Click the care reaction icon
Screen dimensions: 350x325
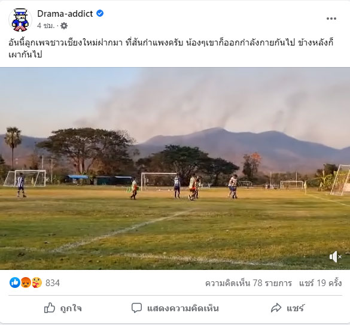point(36,283)
